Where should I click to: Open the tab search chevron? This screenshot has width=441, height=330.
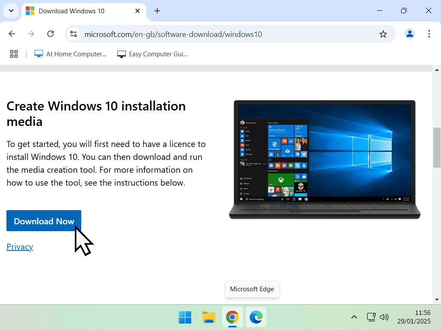point(11,11)
